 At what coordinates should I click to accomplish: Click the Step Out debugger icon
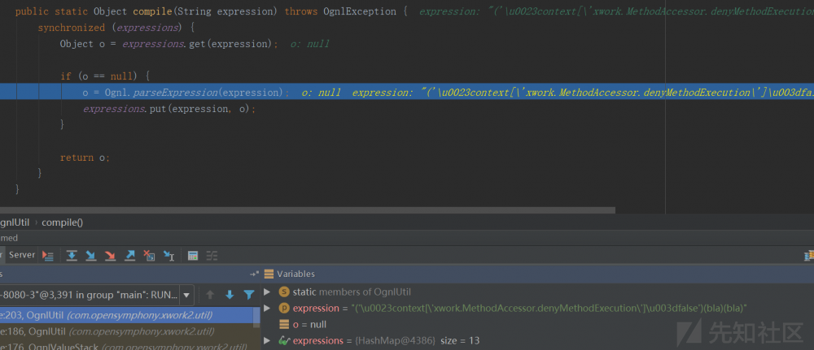click(x=129, y=255)
